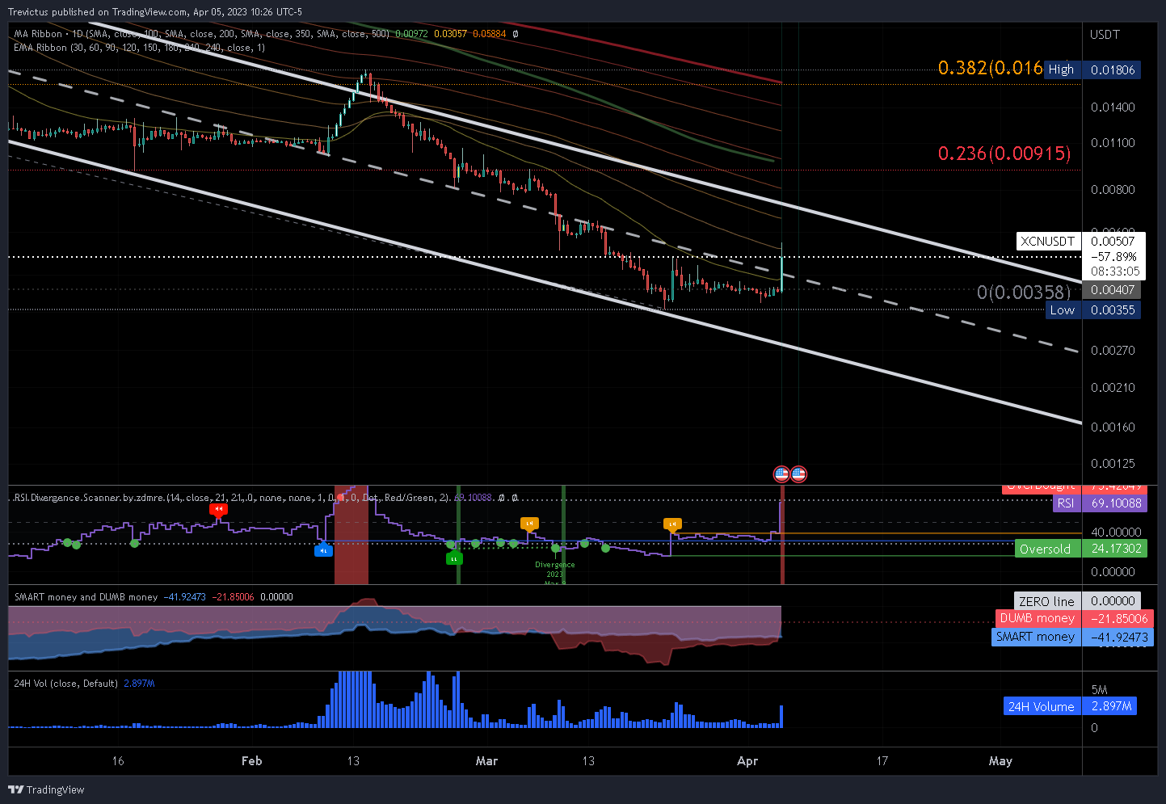Click the green Divergence 2023 annotation text

point(554,572)
